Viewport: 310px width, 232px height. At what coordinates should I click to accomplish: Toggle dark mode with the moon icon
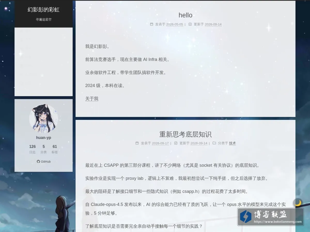click(x=298, y=203)
